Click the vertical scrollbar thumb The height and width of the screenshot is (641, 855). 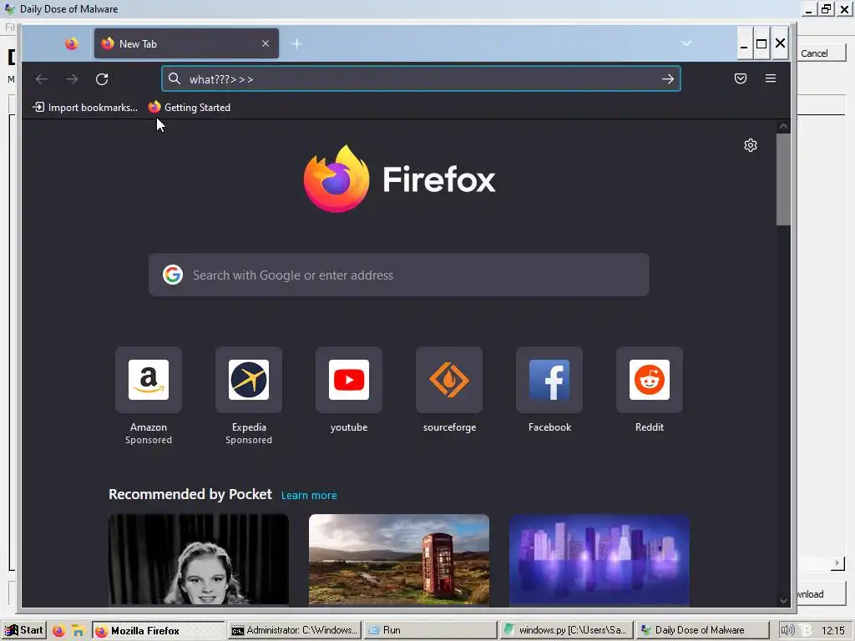click(x=783, y=179)
